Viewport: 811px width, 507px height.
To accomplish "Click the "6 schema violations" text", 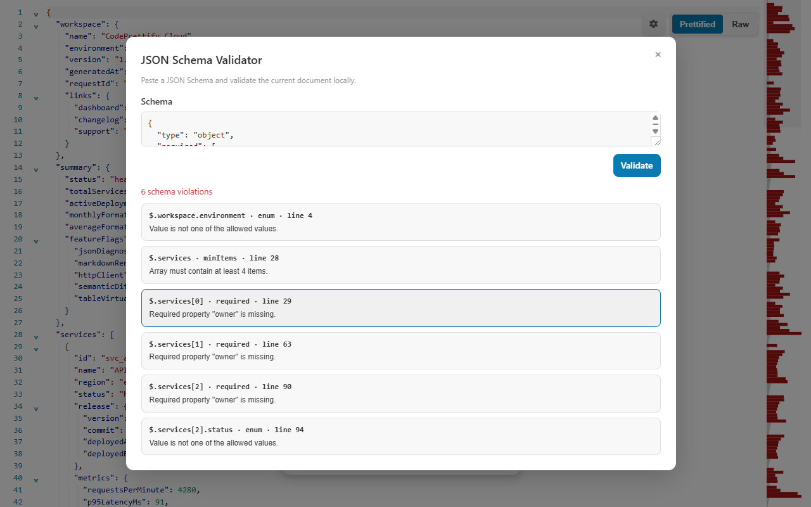I will (177, 191).
